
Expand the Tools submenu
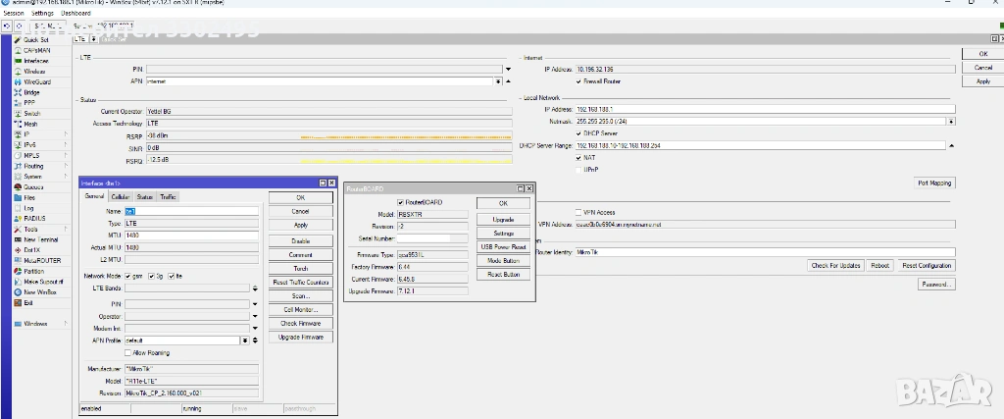point(31,229)
